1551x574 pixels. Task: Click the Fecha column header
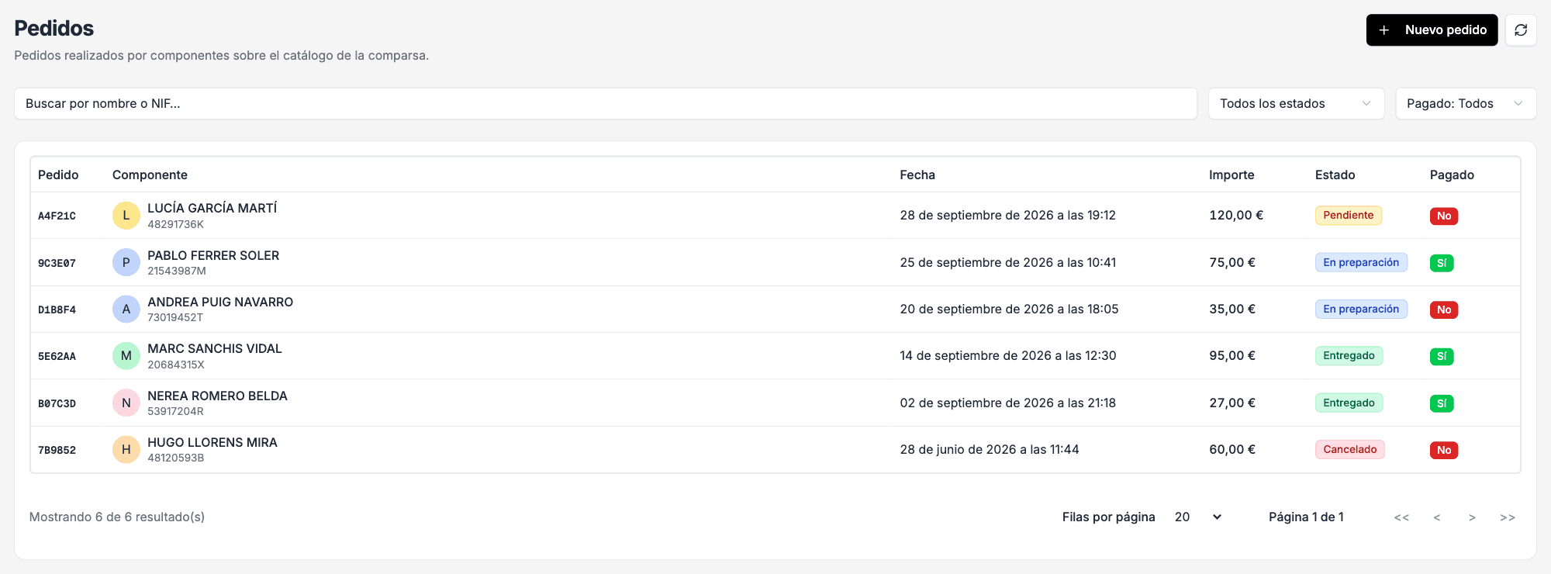(917, 175)
